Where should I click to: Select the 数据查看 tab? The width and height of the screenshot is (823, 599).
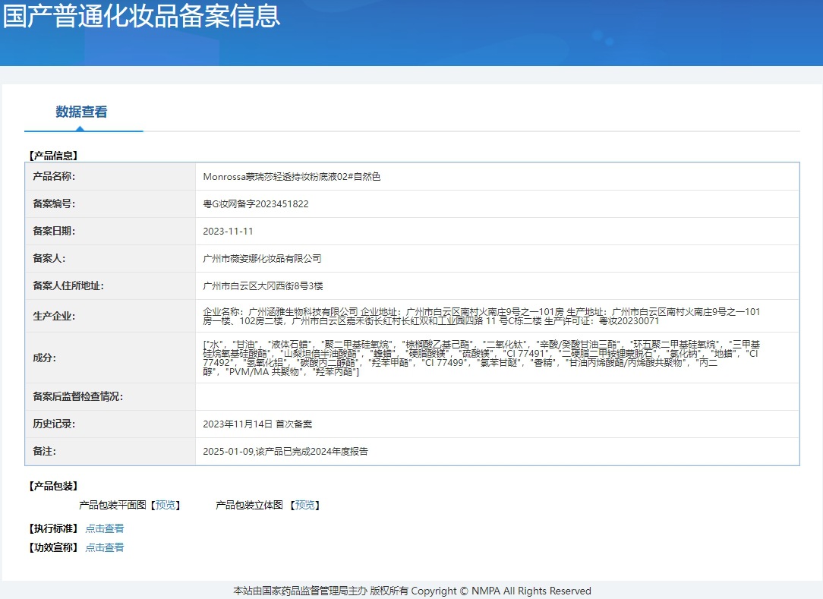(81, 112)
